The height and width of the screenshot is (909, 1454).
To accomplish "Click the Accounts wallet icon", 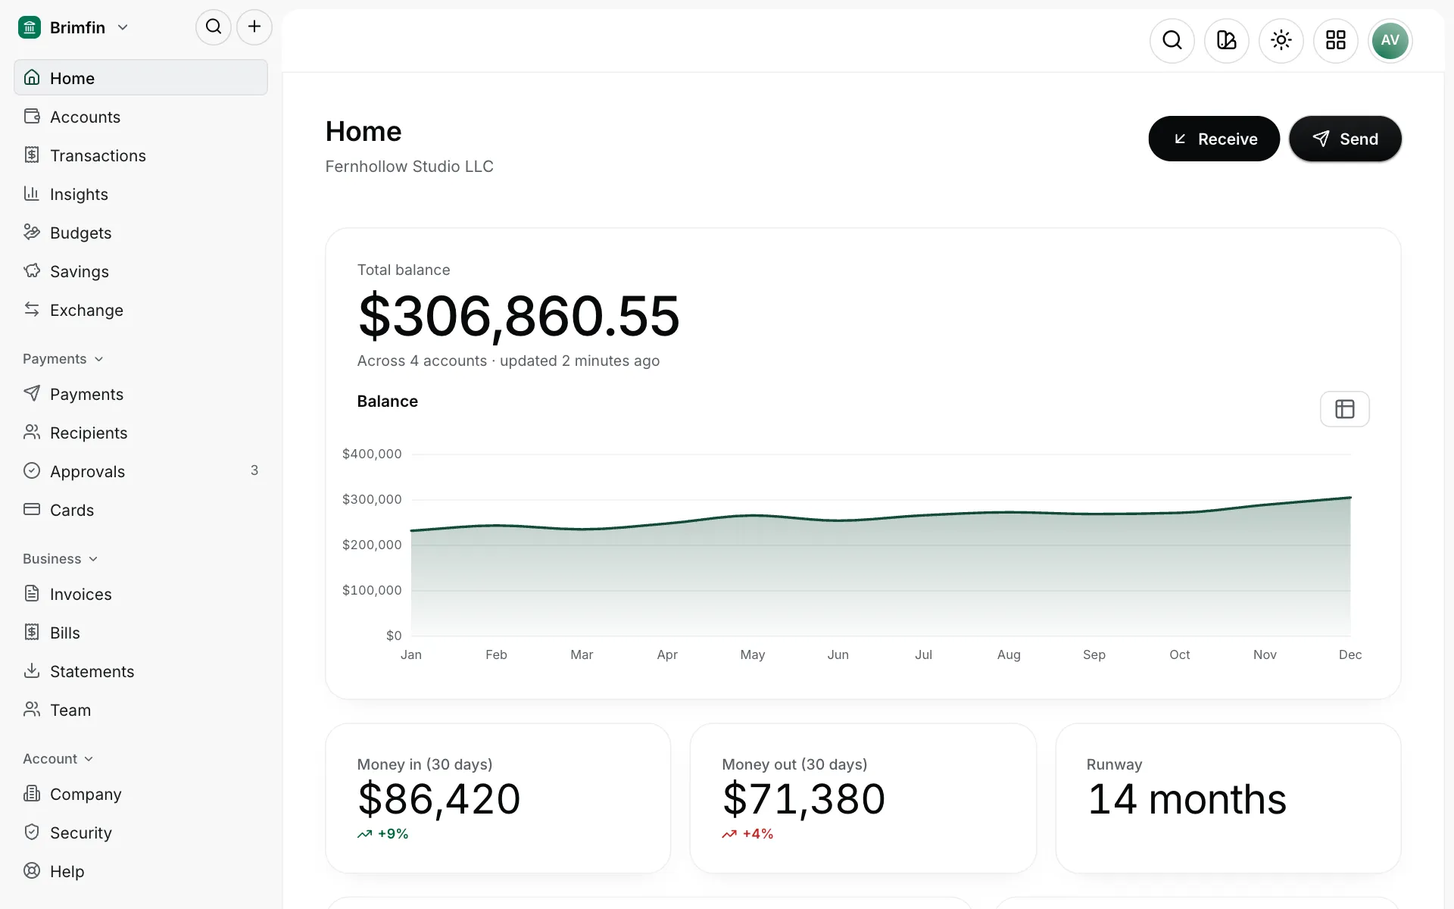I will click(32, 116).
